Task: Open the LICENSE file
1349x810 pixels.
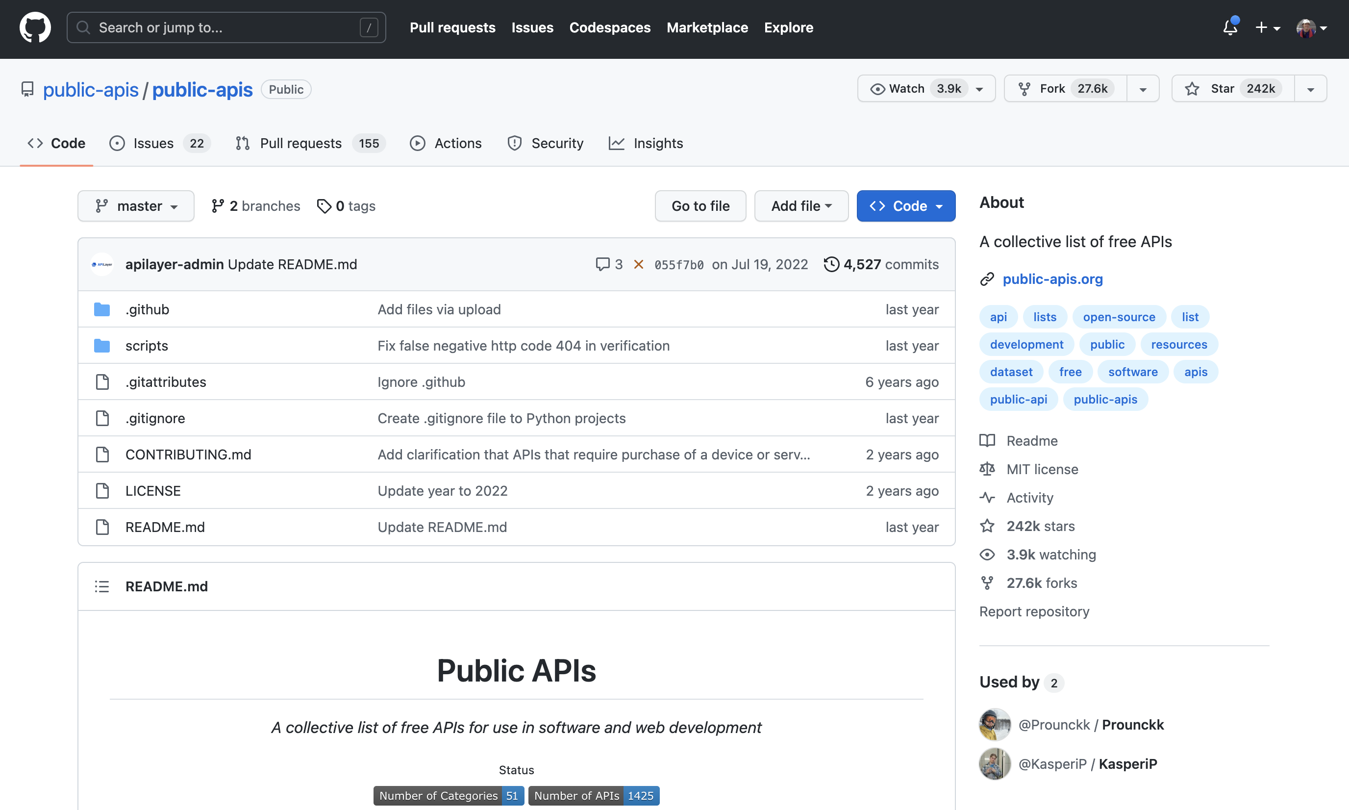Action: coord(153,491)
